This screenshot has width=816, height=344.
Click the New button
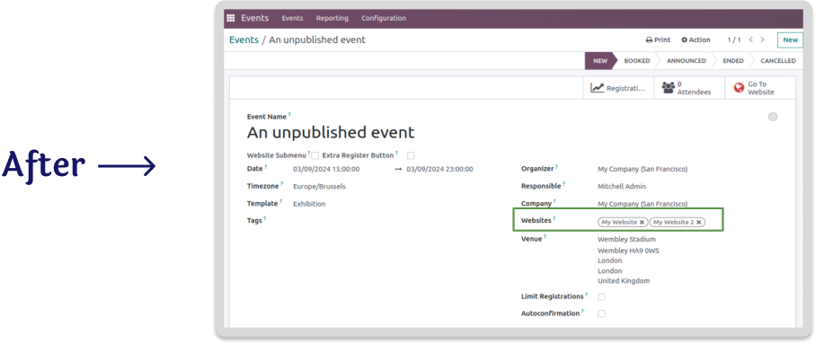point(790,40)
